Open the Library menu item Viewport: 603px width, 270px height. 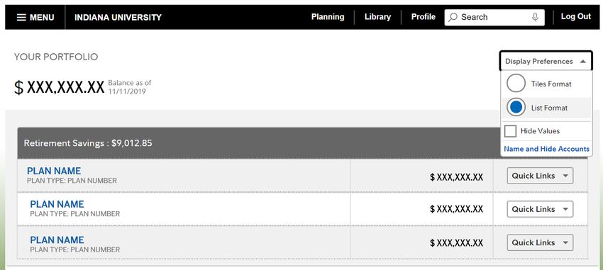coord(377,17)
